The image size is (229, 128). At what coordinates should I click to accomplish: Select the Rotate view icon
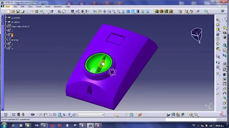(109, 11)
